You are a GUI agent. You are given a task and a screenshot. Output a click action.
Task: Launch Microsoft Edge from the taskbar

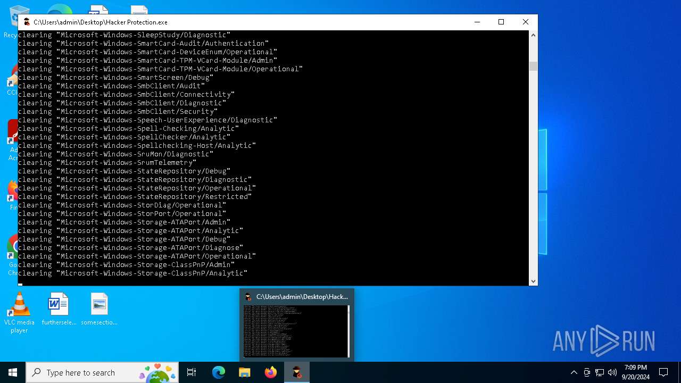[x=219, y=372]
